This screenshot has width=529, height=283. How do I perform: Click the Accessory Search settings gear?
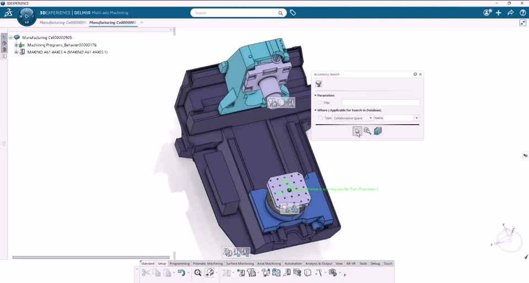[x=415, y=74]
